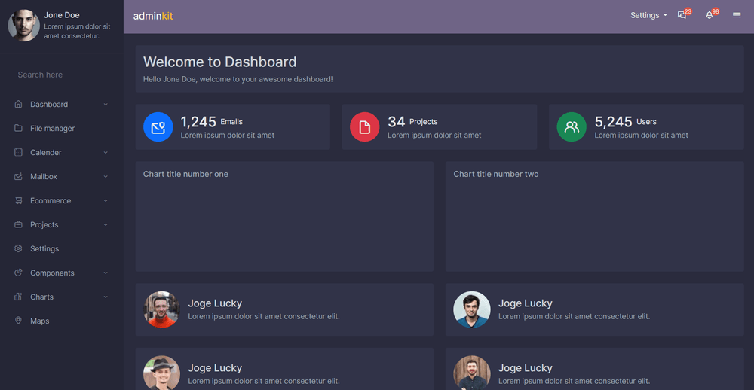The image size is (754, 390).
Task: Expand the Projects menu chevron
Action: (x=106, y=224)
